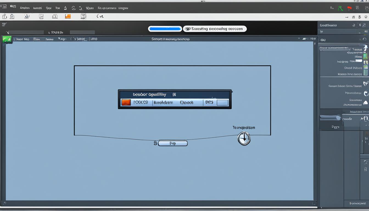Image resolution: width=369 pixels, height=211 pixels.
Task: Open the Com tab in the tab row
Action: 37,39
